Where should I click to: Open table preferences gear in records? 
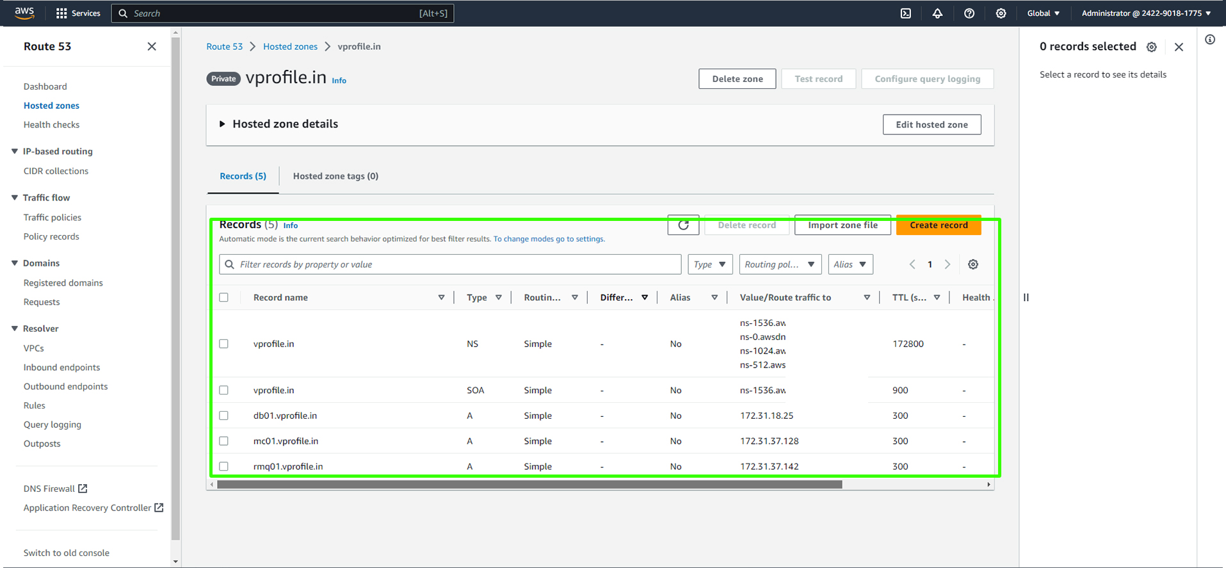point(973,264)
